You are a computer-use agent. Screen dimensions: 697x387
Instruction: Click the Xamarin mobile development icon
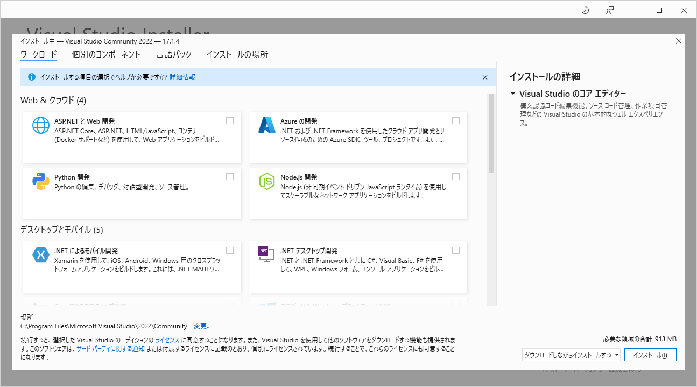[41, 254]
